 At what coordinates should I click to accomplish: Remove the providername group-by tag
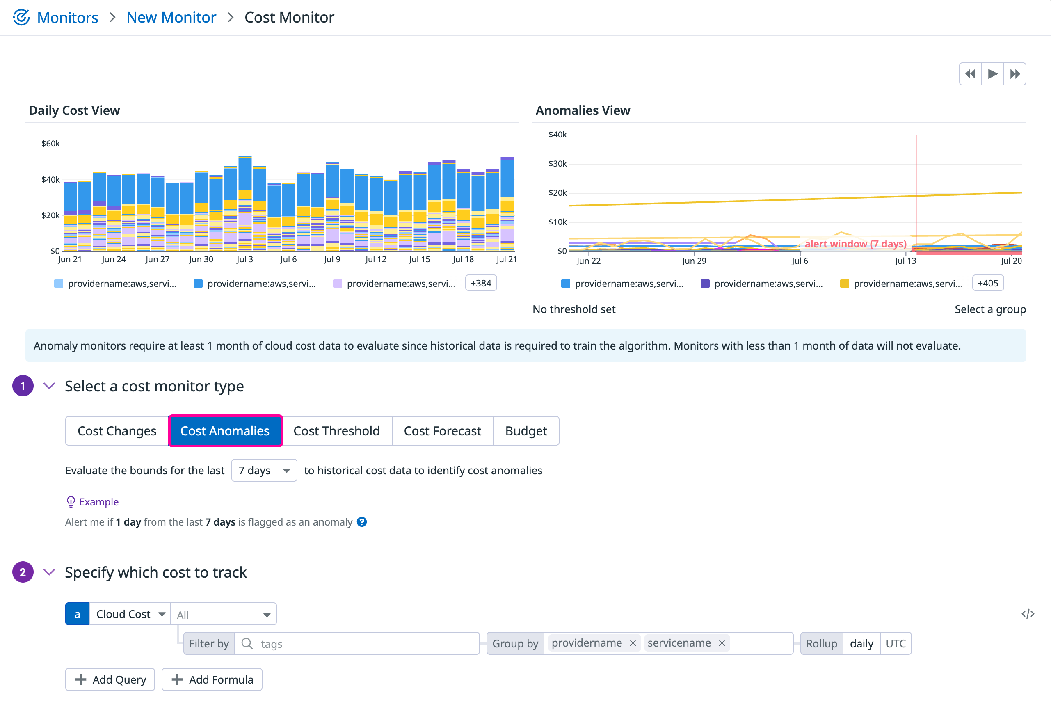click(633, 643)
